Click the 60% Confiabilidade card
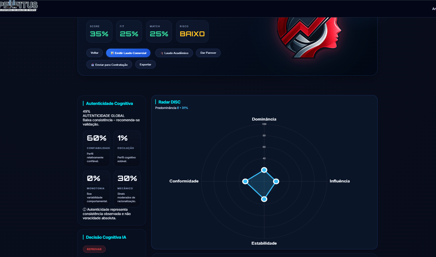This screenshot has width=436, height=257. pos(96,149)
